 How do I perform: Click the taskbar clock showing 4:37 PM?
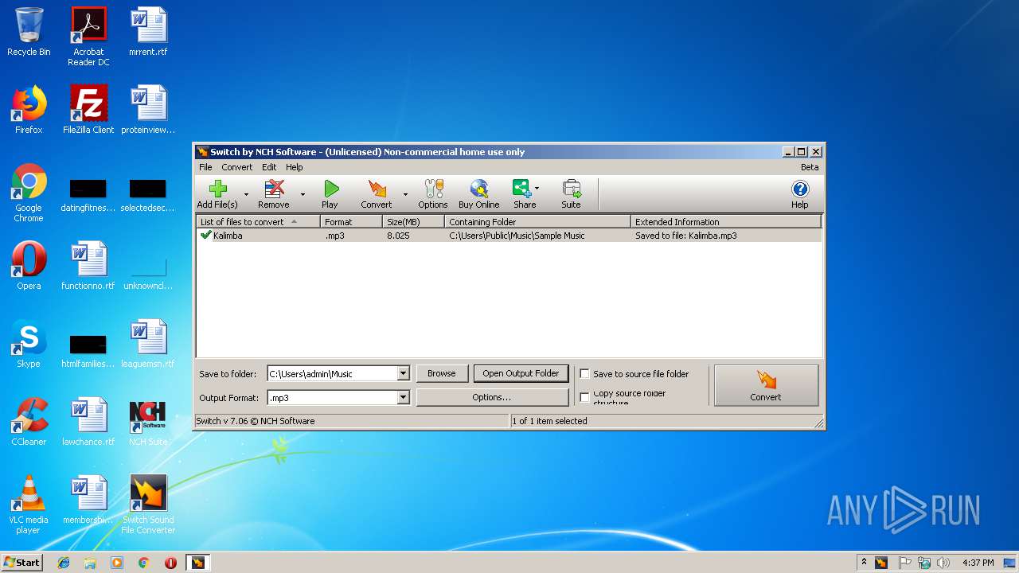coord(978,563)
